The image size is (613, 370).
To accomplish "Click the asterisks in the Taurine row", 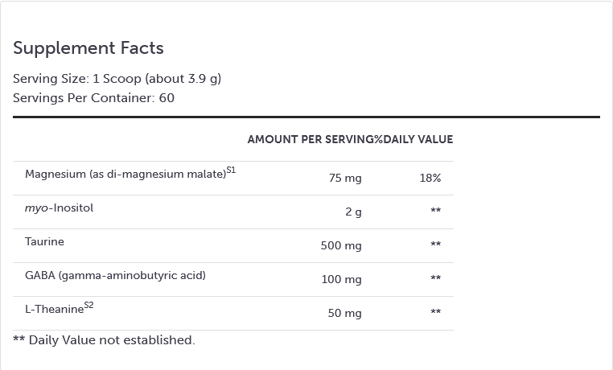I will click(x=436, y=245).
